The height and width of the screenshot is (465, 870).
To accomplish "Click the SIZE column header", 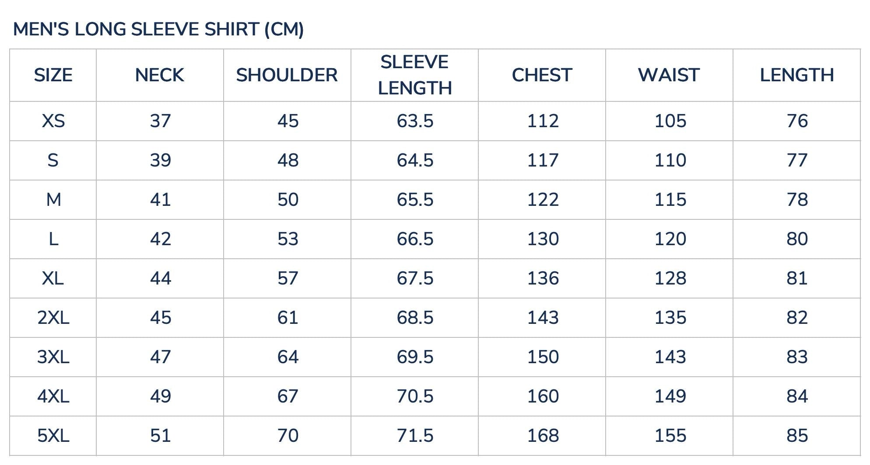I will [53, 75].
